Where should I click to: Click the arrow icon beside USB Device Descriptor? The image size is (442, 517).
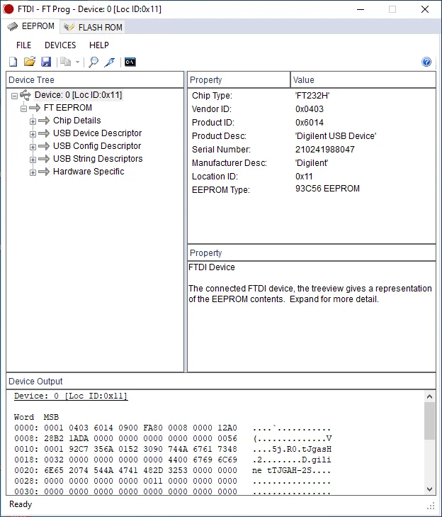point(44,133)
